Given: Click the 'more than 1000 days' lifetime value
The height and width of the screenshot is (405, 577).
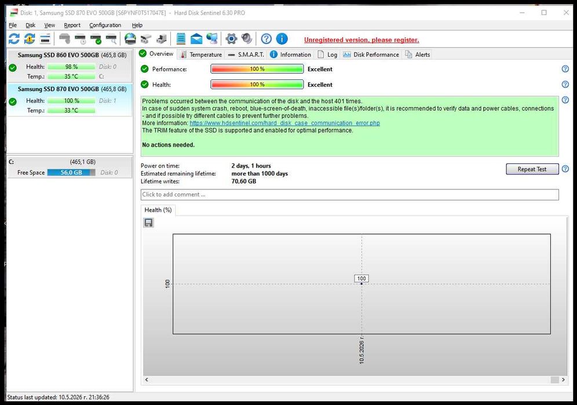Looking at the screenshot, I should [x=260, y=173].
